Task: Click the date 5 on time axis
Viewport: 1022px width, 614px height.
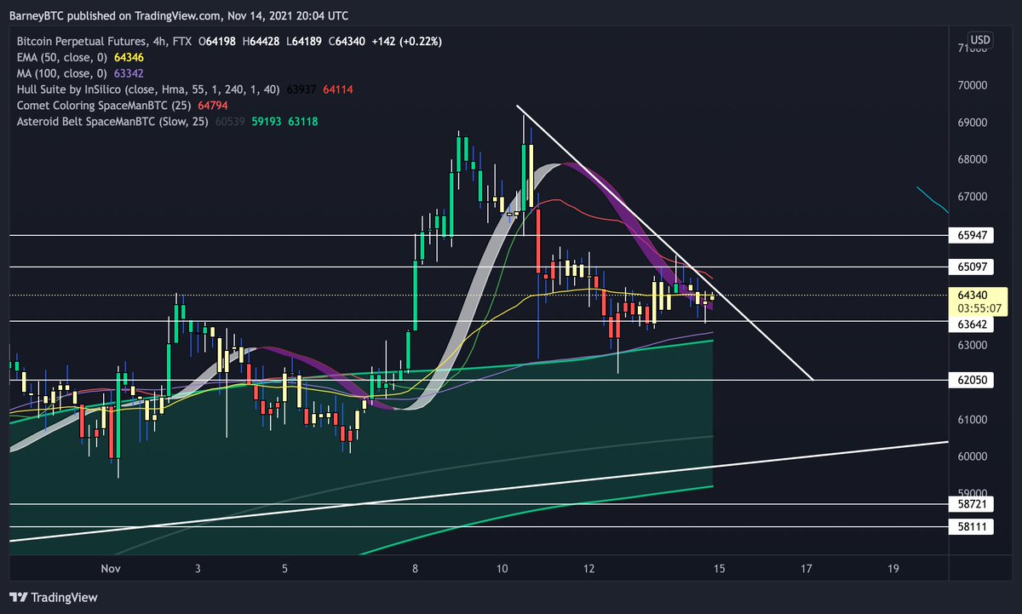Action: (x=284, y=568)
